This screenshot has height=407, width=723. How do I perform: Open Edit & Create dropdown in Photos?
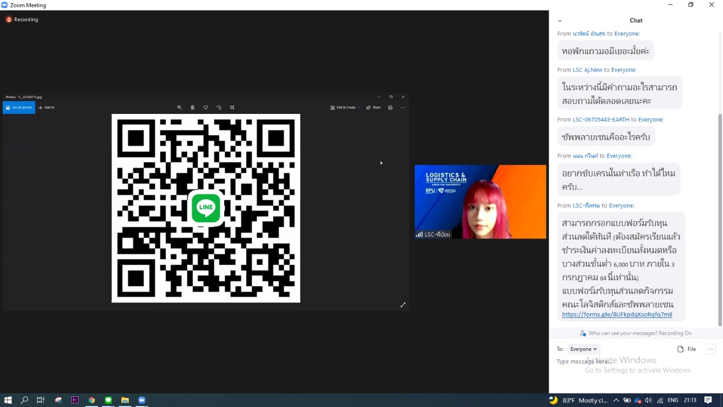click(345, 108)
